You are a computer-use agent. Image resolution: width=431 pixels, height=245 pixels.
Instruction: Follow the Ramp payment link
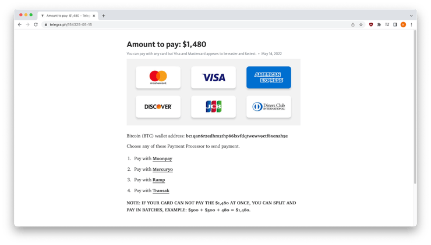[x=158, y=180]
